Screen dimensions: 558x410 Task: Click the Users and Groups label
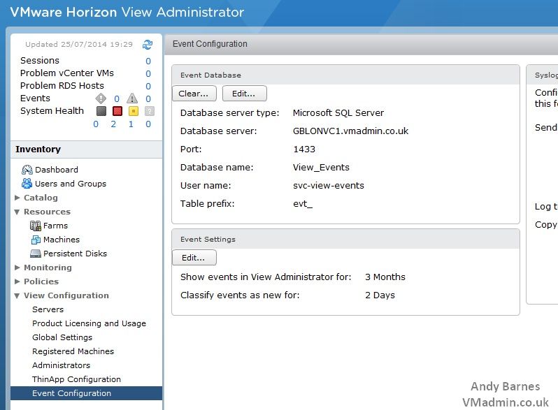(x=71, y=184)
